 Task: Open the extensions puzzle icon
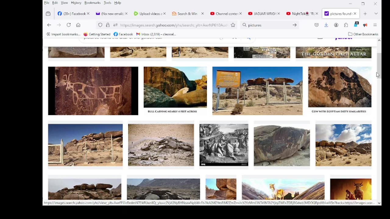pyautogui.click(x=346, y=25)
